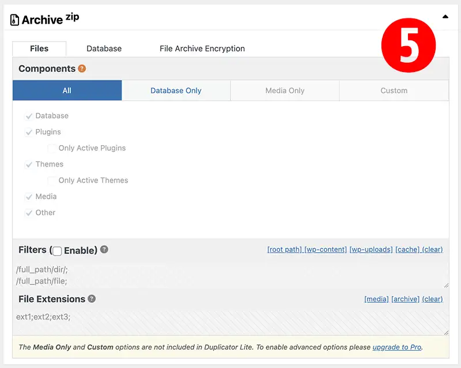Click the Archive panel heading

(x=50, y=20)
